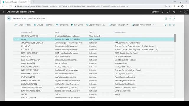Select ESSENTIALBUSINESSHEA row
Viewport: 189px width, 106px height.
(x=94, y=60)
